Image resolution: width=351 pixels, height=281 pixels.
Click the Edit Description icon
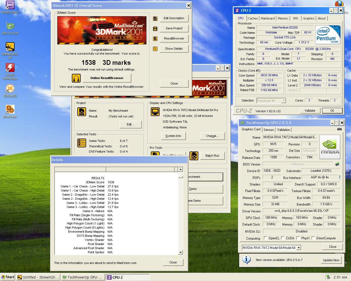click(155, 18)
